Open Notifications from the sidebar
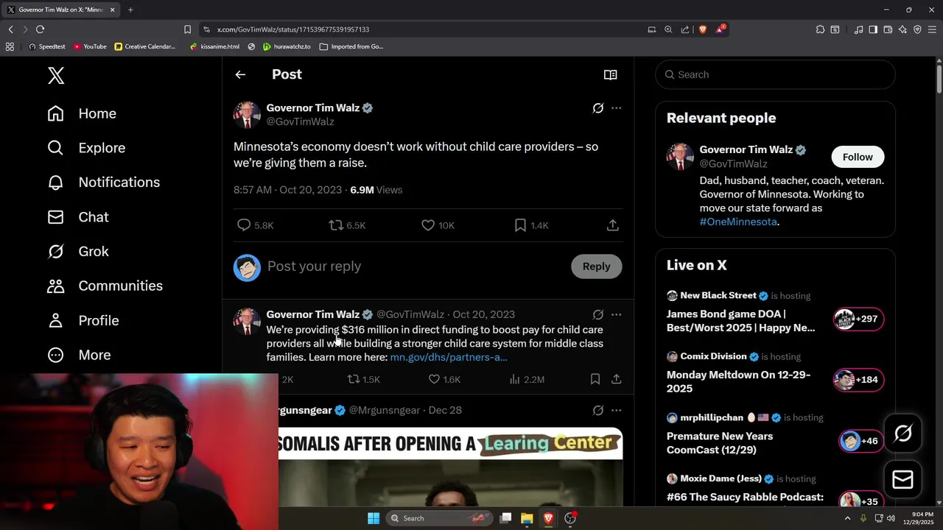 pos(103,183)
